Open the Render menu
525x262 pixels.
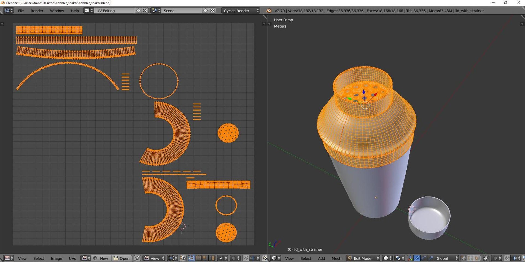37,11
